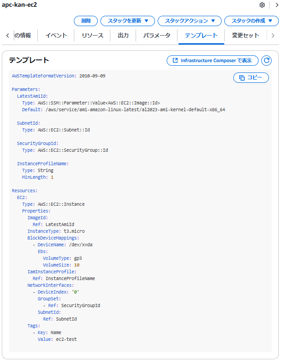Image resolution: width=282 pixels, height=362 pixels.
Task: Open the スタックの作成 dropdown
Action: point(251,21)
